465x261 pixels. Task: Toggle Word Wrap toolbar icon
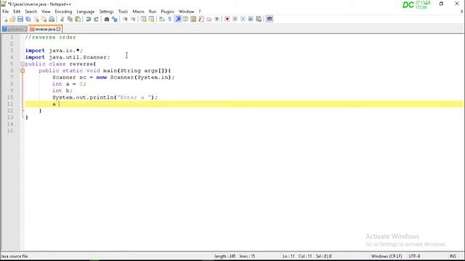pos(161,20)
